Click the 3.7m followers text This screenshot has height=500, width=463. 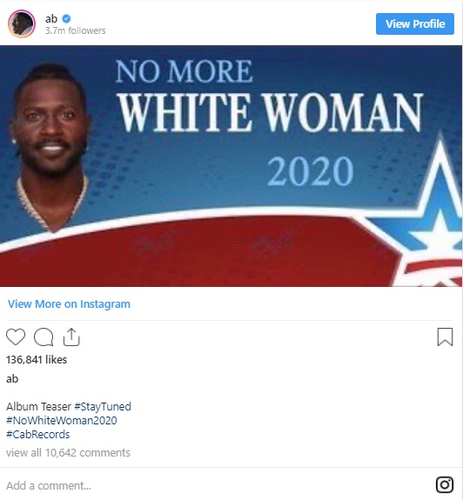[75, 30]
